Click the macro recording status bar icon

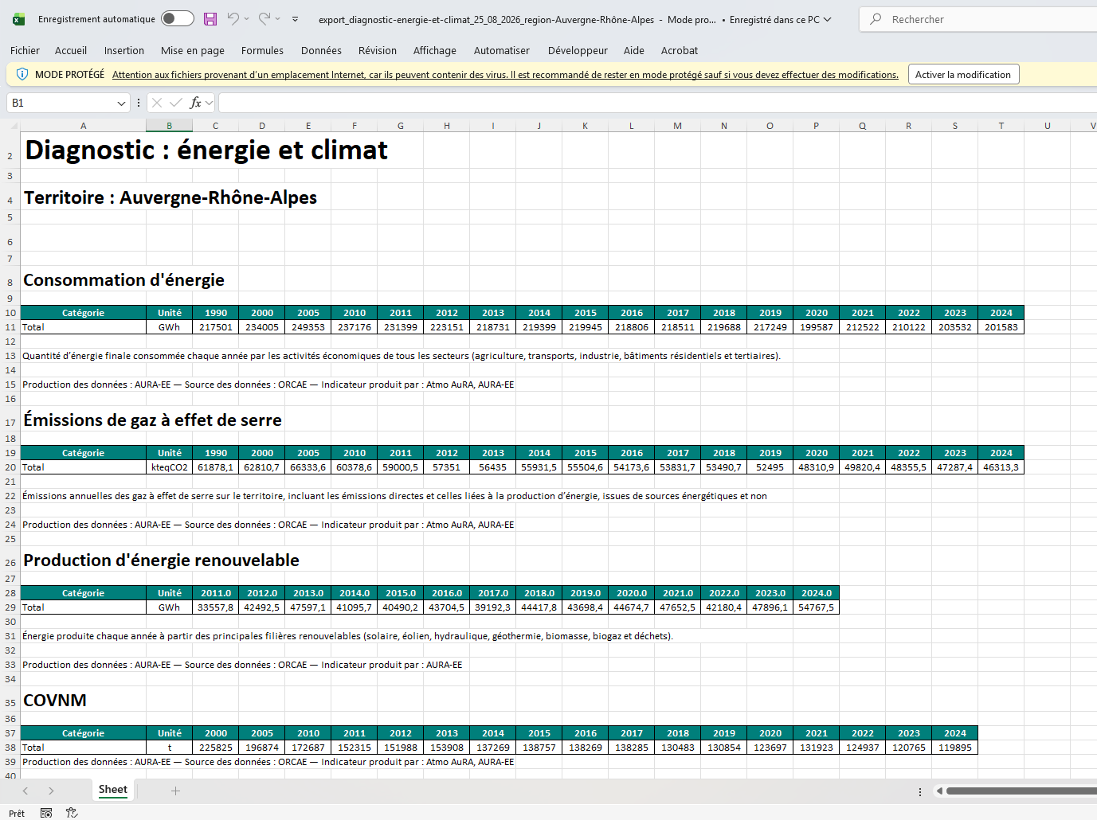pyautogui.click(x=46, y=813)
